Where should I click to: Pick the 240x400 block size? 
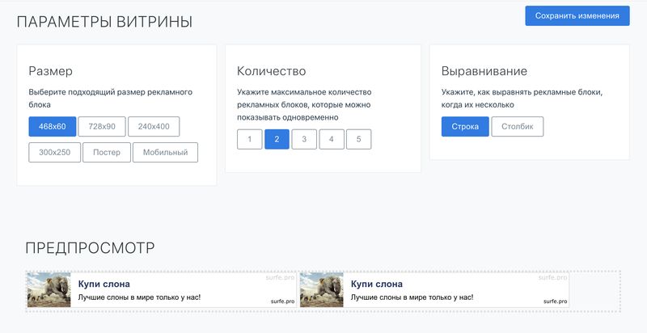(154, 127)
